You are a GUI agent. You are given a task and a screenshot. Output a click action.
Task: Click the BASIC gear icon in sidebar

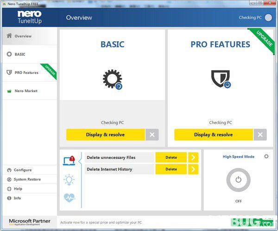point(9,54)
